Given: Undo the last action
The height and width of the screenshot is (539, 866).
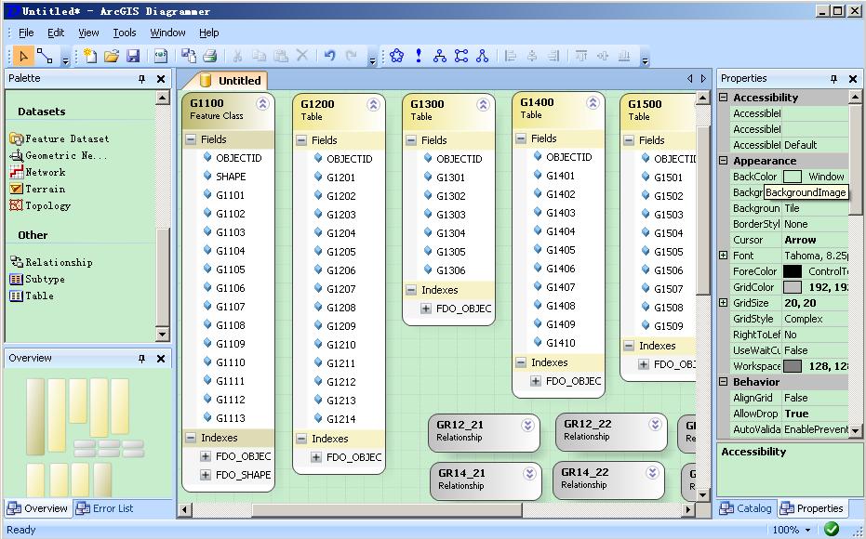Looking at the screenshot, I should (329, 55).
